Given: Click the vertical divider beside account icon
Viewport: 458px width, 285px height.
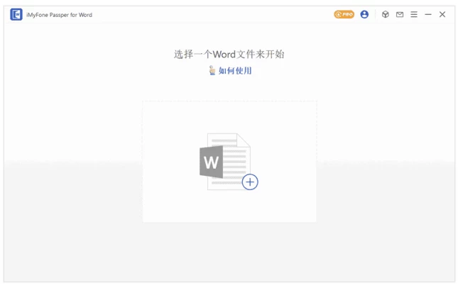Looking at the screenshot, I should [x=375, y=14].
